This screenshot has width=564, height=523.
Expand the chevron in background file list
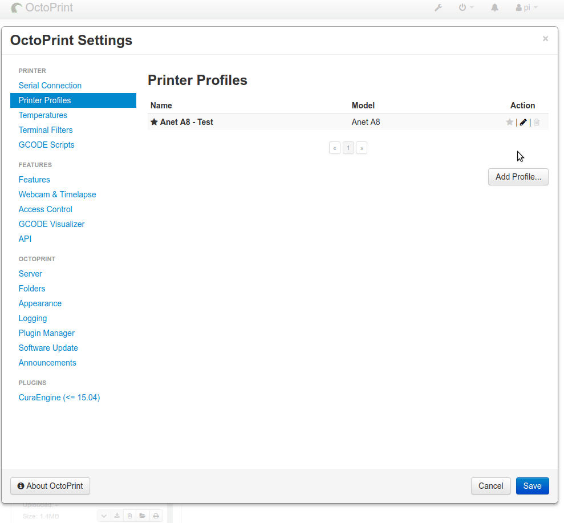pyautogui.click(x=104, y=516)
